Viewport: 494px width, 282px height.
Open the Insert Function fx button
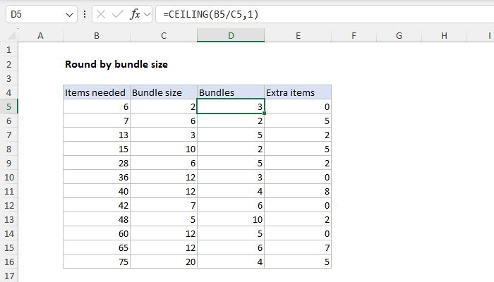[135, 14]
